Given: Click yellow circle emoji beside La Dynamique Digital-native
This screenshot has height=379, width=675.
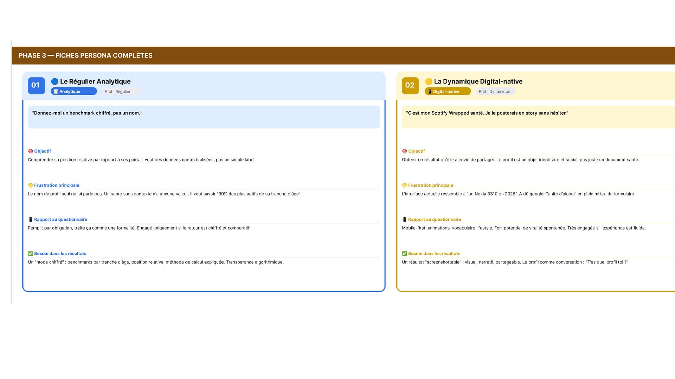Looking at the screenshot, I should [x=429, y=81].
